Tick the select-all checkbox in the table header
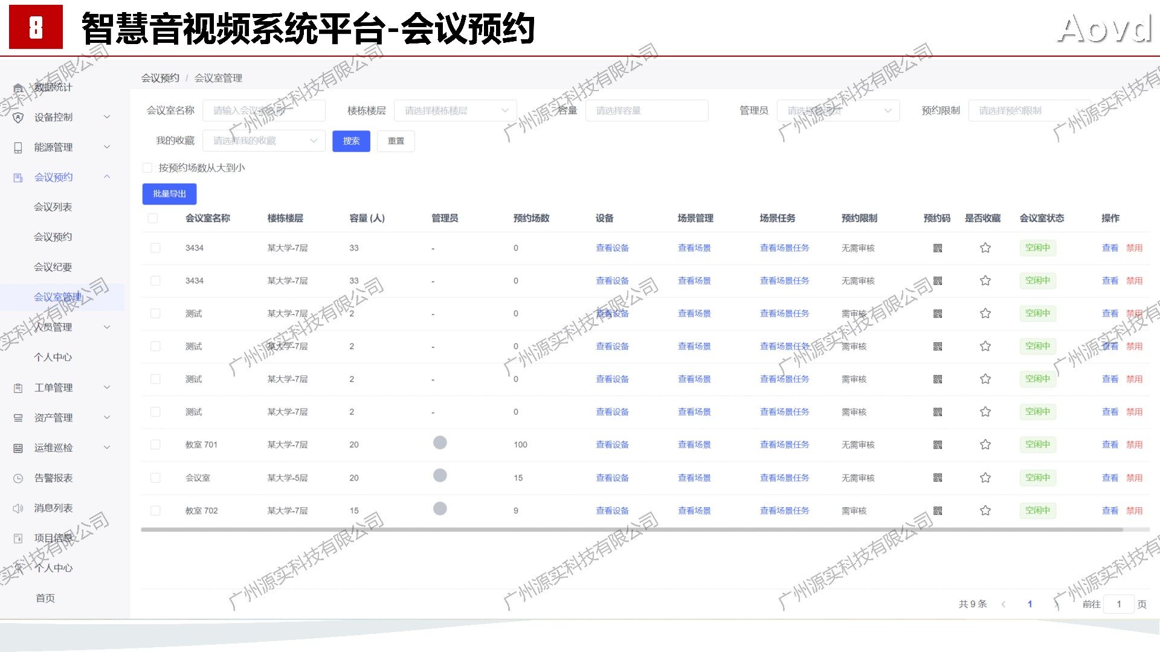1160x652 pixels. coord(153,219)
